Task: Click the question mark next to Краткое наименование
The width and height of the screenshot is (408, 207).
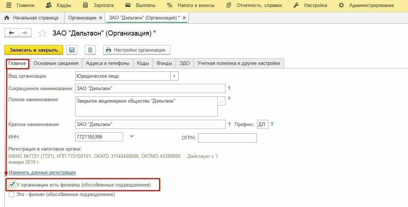Action: point(229,124)
